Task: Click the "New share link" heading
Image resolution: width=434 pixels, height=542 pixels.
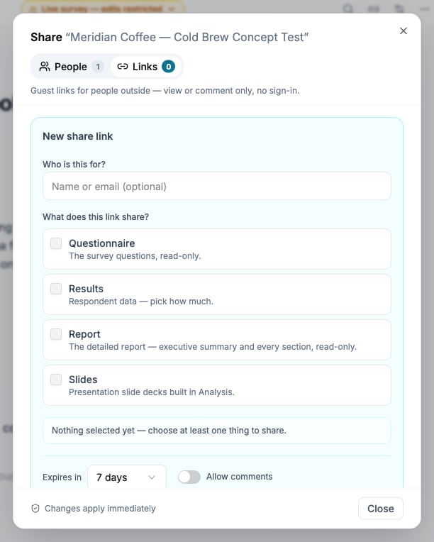Action: 78,136
